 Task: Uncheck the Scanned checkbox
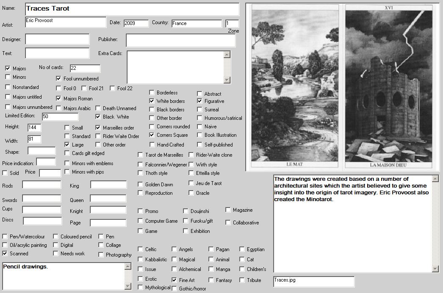pyautogui.click(x=5, y=254)
